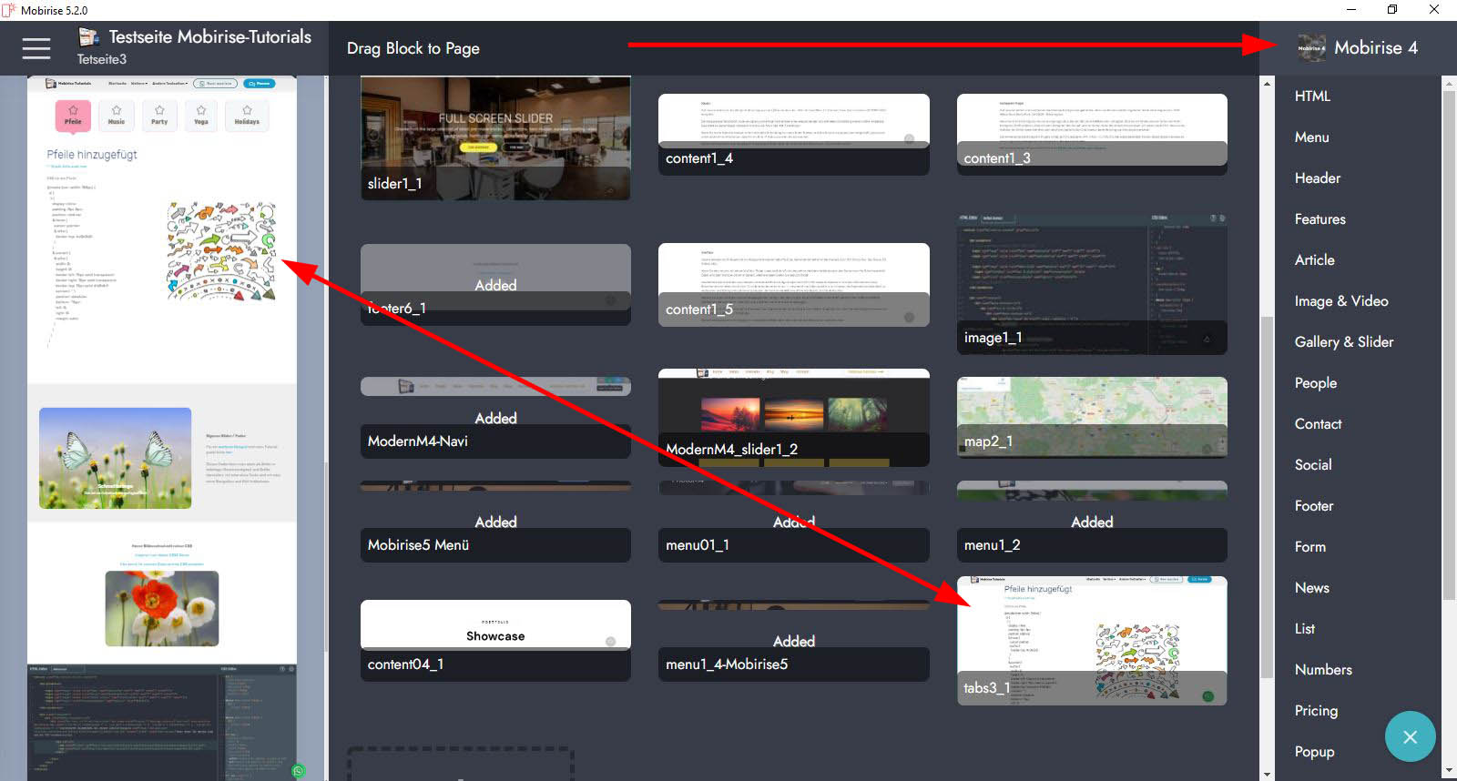Open the Header block category
The width and height of the screenshot is (1457, 781).
(x=1317, y=177)
